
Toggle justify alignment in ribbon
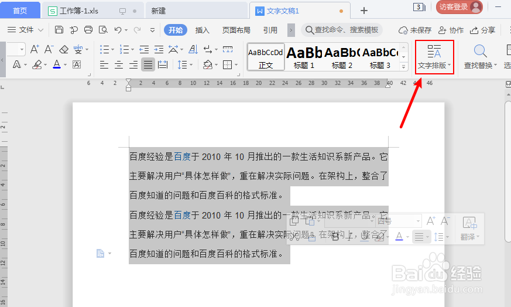pyautogui.click(x=148, y=64)
